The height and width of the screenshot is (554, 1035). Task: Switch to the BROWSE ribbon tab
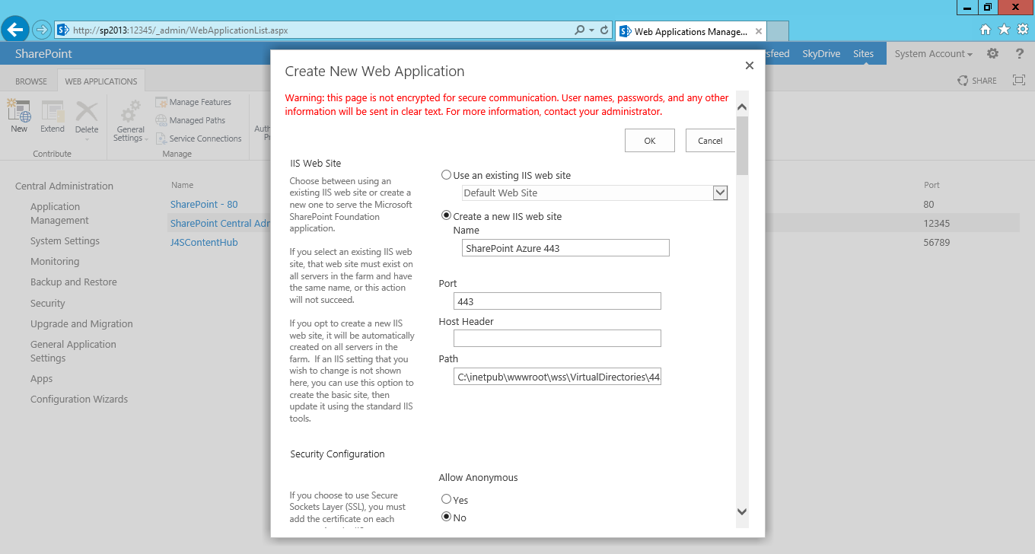31,81
